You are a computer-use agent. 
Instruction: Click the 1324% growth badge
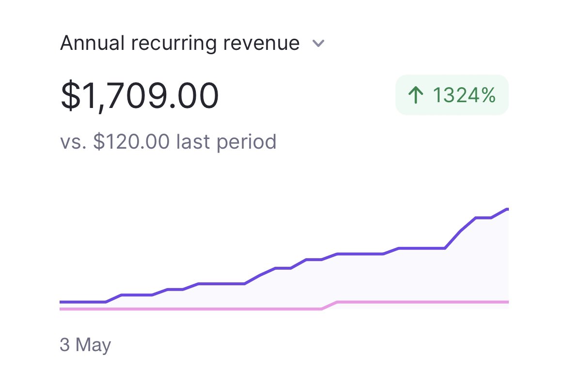[452, 95]
